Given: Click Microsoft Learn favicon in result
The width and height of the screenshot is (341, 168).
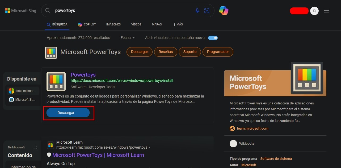Looking at the screenshot, I should click(50, 145).
